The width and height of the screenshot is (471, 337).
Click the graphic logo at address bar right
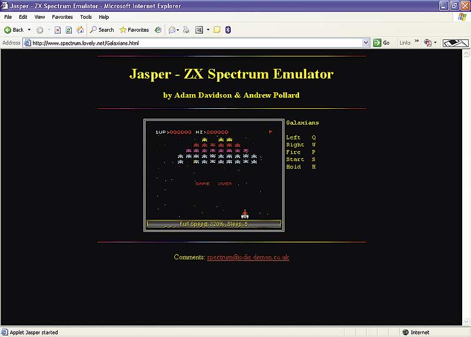point(456,43)
